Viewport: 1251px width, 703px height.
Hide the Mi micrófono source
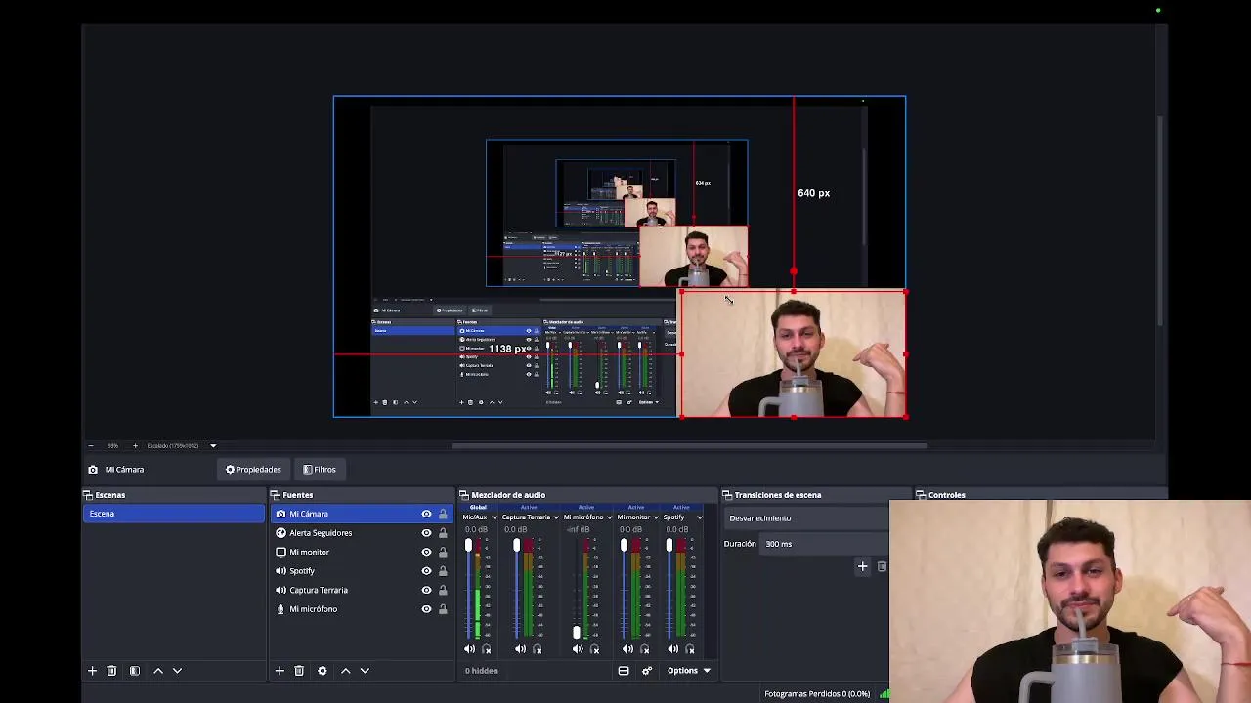(426, 609)
